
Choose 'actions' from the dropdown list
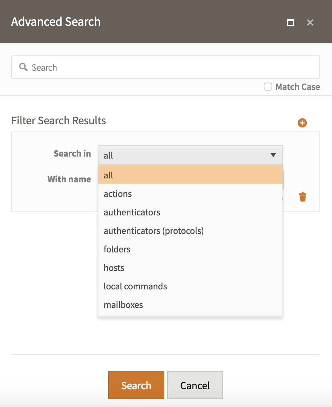(190, 194)
